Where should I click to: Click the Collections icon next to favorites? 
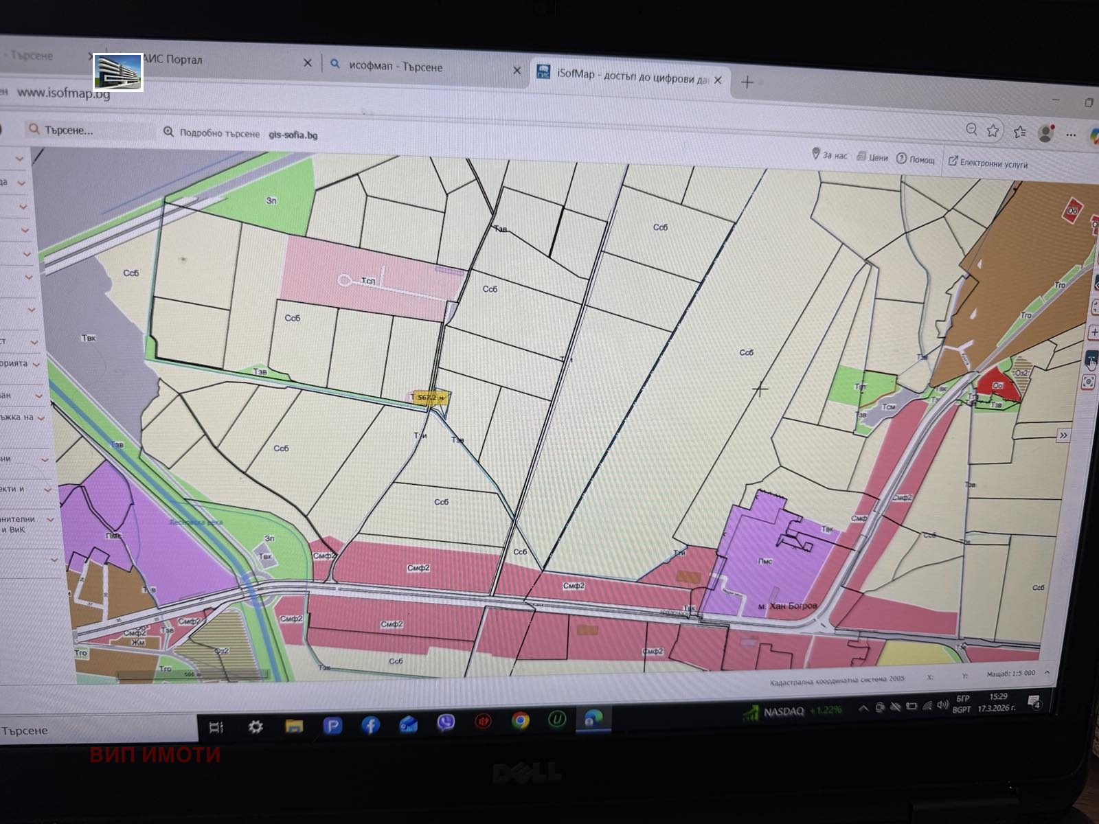(1020, 132)
